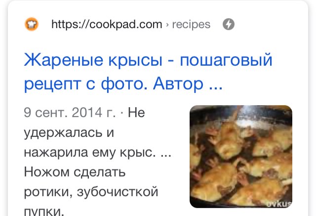Click the AMP lightning bolt icon
The height and width of the screenshot is (216, 316).
tap(228, 24)
